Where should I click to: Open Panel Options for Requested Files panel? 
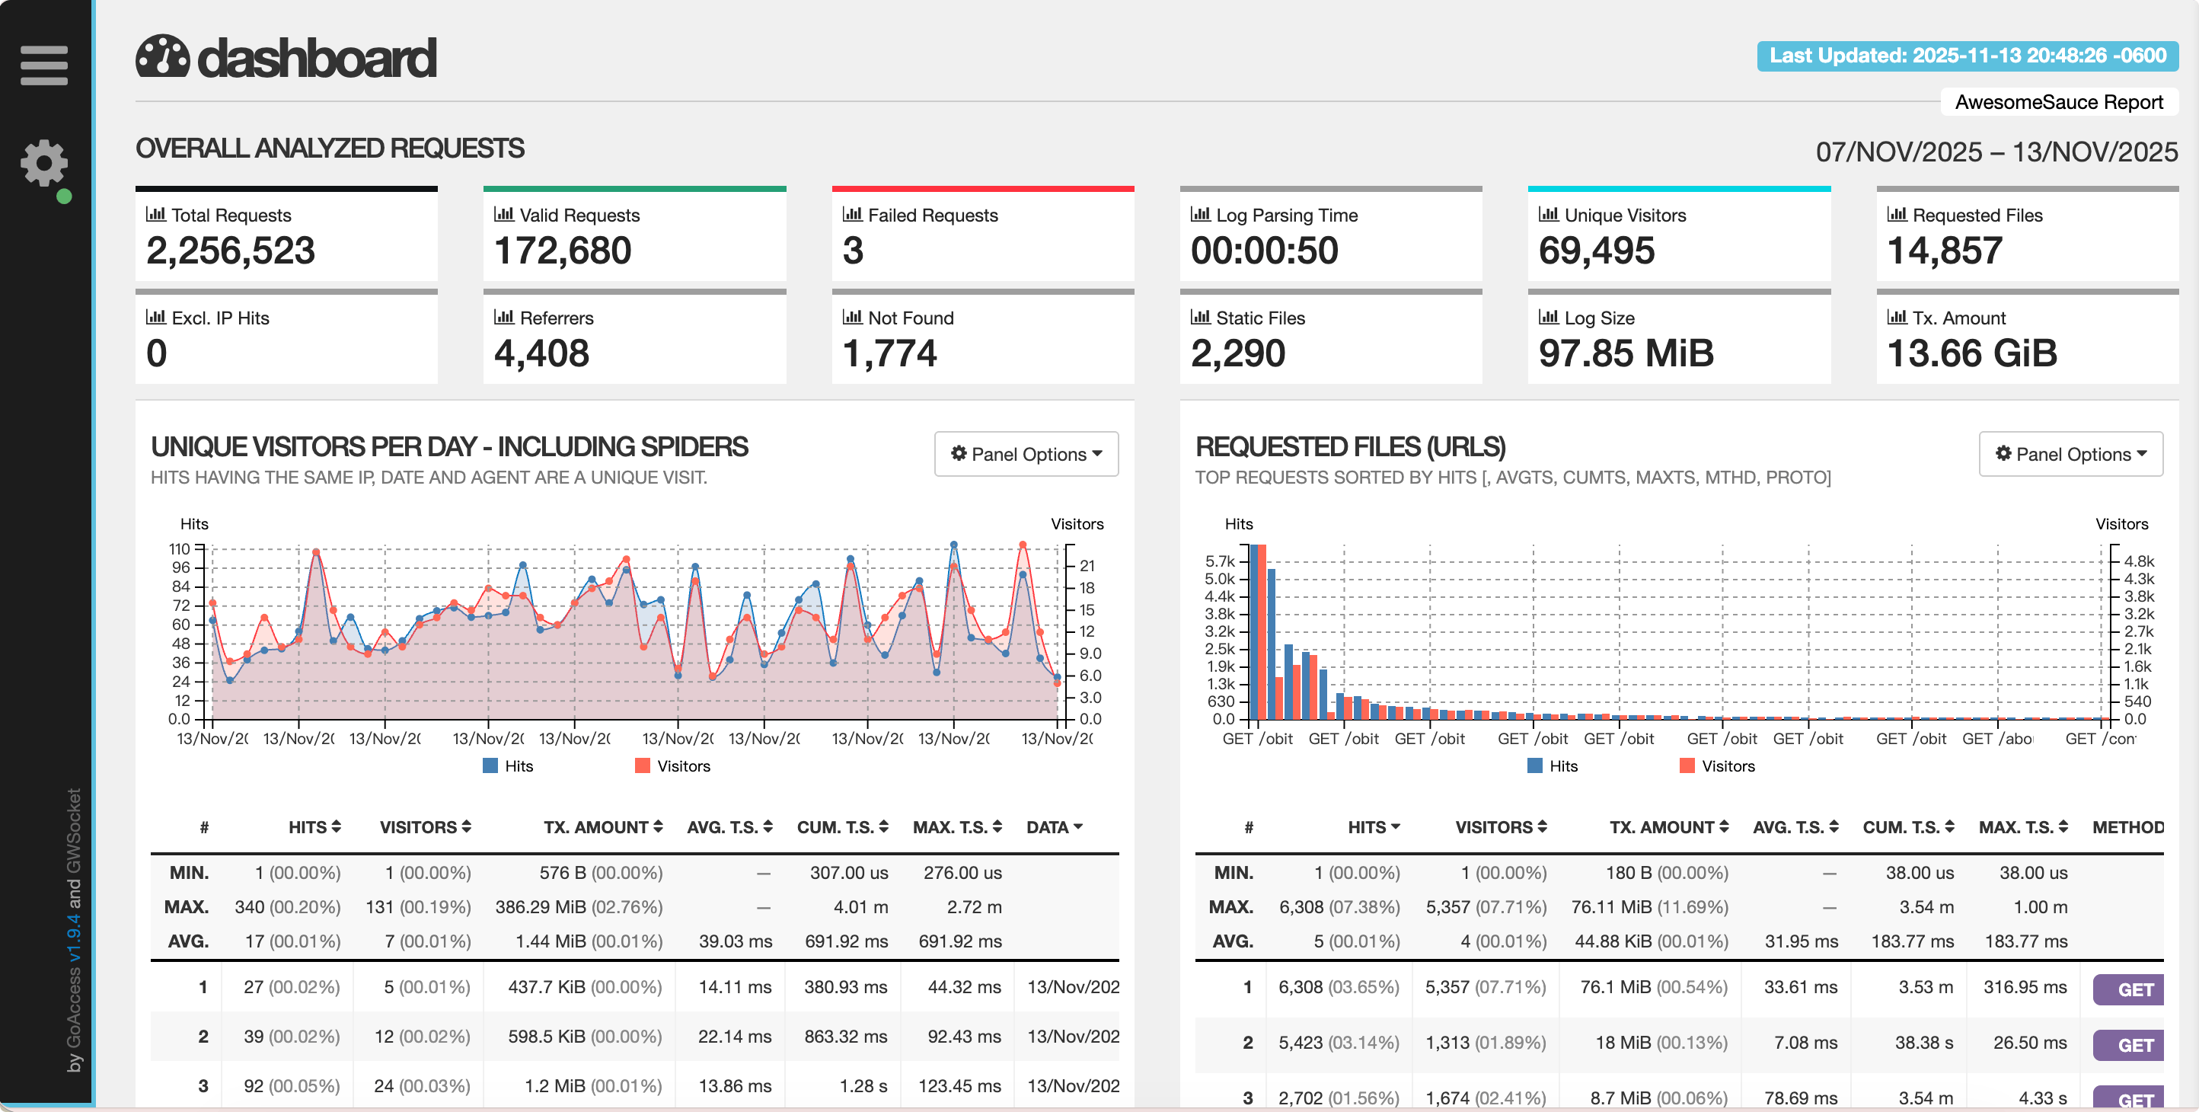[2070, 455]
